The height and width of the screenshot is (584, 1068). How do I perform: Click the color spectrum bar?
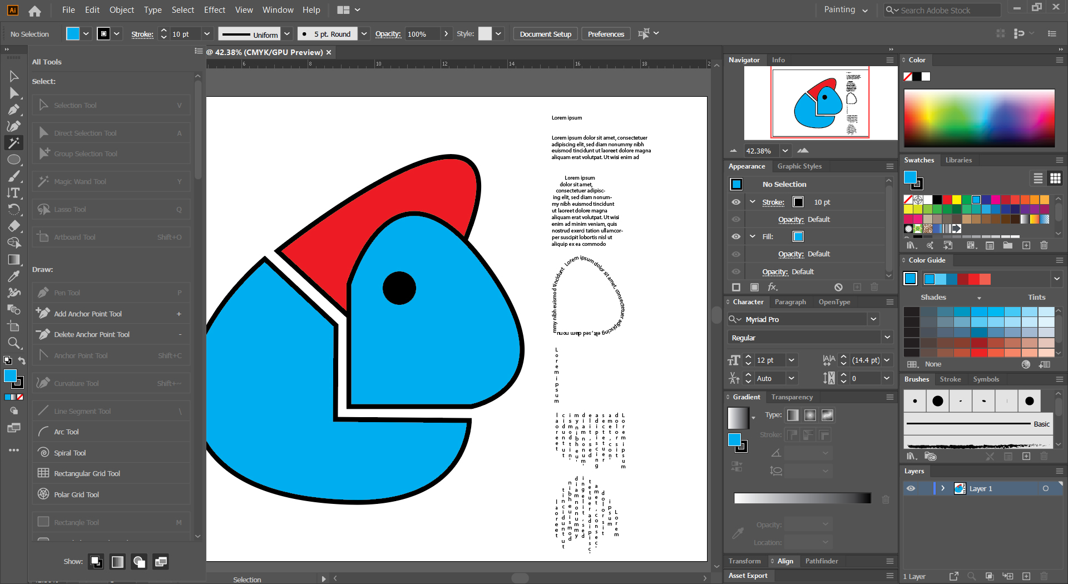[x=979, y=118]
